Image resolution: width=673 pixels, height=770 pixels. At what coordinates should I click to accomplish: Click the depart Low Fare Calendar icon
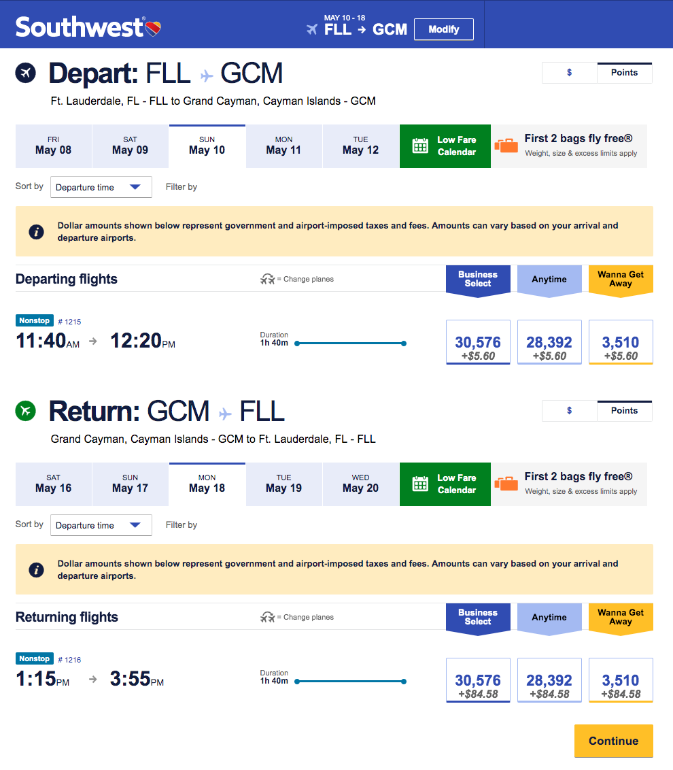[421, 146]
